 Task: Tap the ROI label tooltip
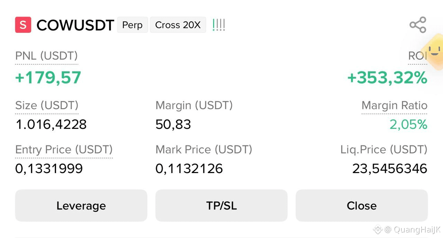coord(418,56)
